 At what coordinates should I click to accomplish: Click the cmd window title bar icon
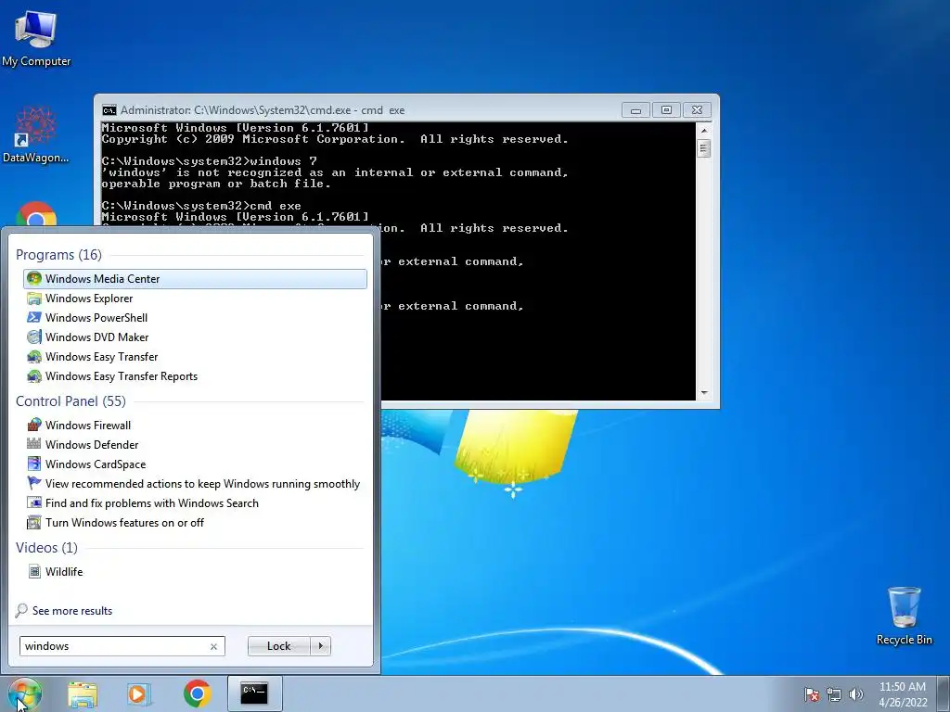(x=109, y=110)
